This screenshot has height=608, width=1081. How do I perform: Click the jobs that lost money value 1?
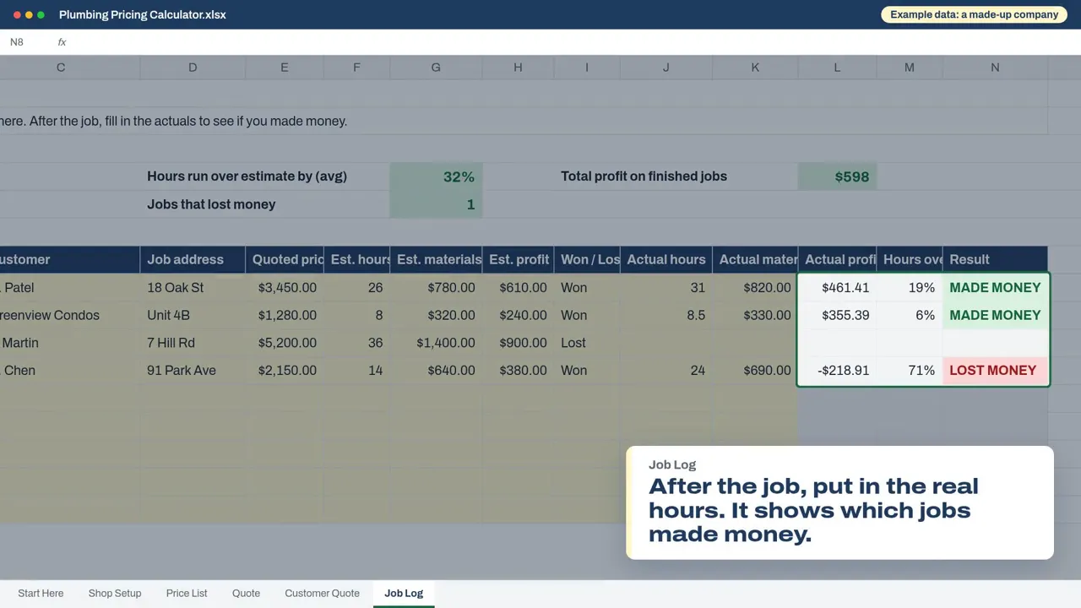click(x=436, y=204)
